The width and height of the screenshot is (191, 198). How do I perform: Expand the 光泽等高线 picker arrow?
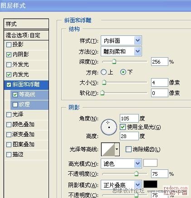(x=117, y=149)
